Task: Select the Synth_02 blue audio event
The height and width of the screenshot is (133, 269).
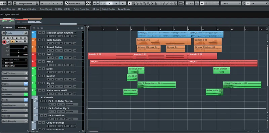Action: (x=163, y=34)
